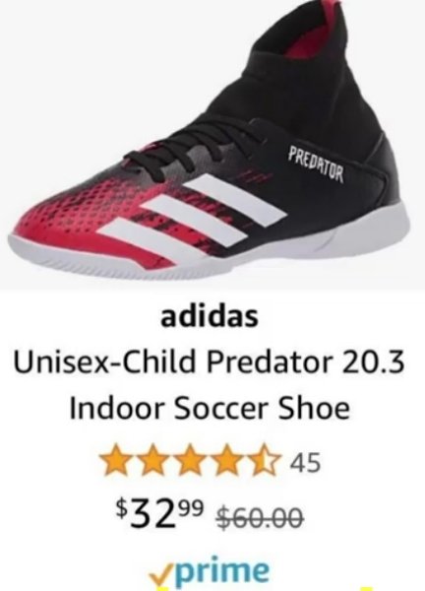
Task: Open the Unisex-Child Predator 20.3 title link
Action: tap(209, 362)
